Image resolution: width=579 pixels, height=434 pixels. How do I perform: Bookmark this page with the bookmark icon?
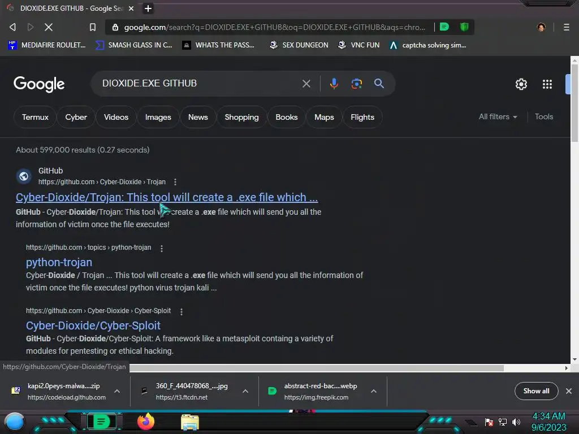(93, 27)
